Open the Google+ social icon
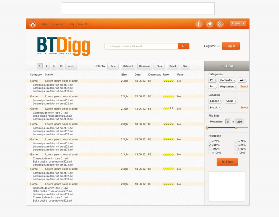The height and width of the screenshot is (217, 279). tap(220, 23)
